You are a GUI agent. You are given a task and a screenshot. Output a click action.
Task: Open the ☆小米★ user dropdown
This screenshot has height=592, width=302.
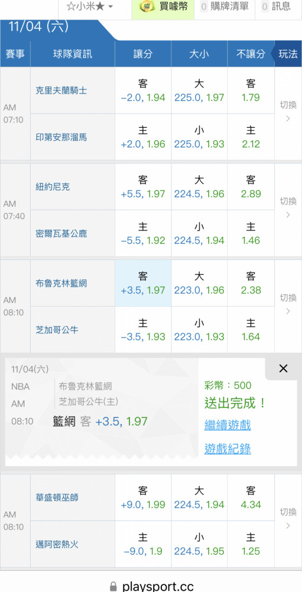[x=89, y=7]
